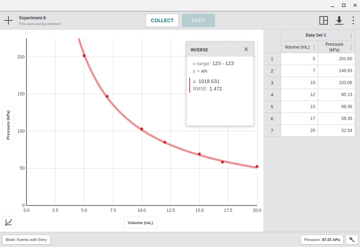Open the three-dot options menu in toolbar

(353, 20)
